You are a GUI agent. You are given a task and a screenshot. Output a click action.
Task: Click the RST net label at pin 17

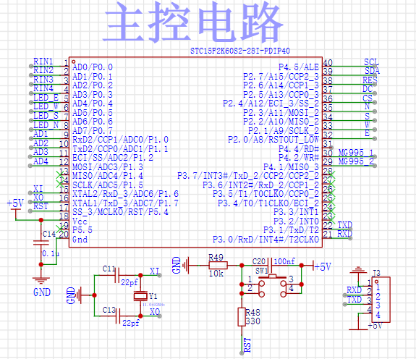41,206
